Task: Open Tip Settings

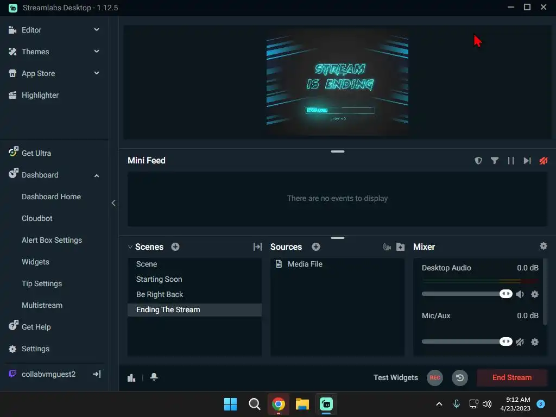Action: 42,283
